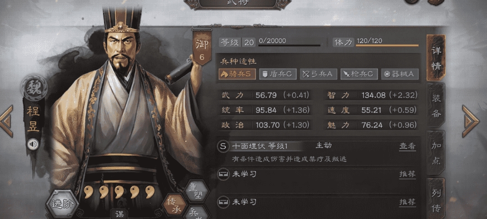Image resolution: width=487 pixels, height=219 pixels.
Task: Select the 骑兵S troop type
Action: click(x=237, y=74)
